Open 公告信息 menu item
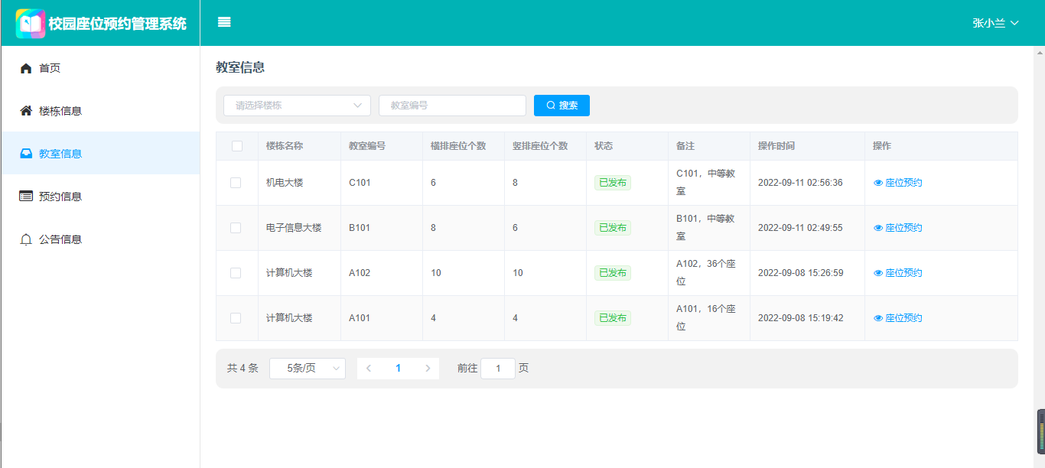Viewport: 1045px width, 468px height. (60, 239)
